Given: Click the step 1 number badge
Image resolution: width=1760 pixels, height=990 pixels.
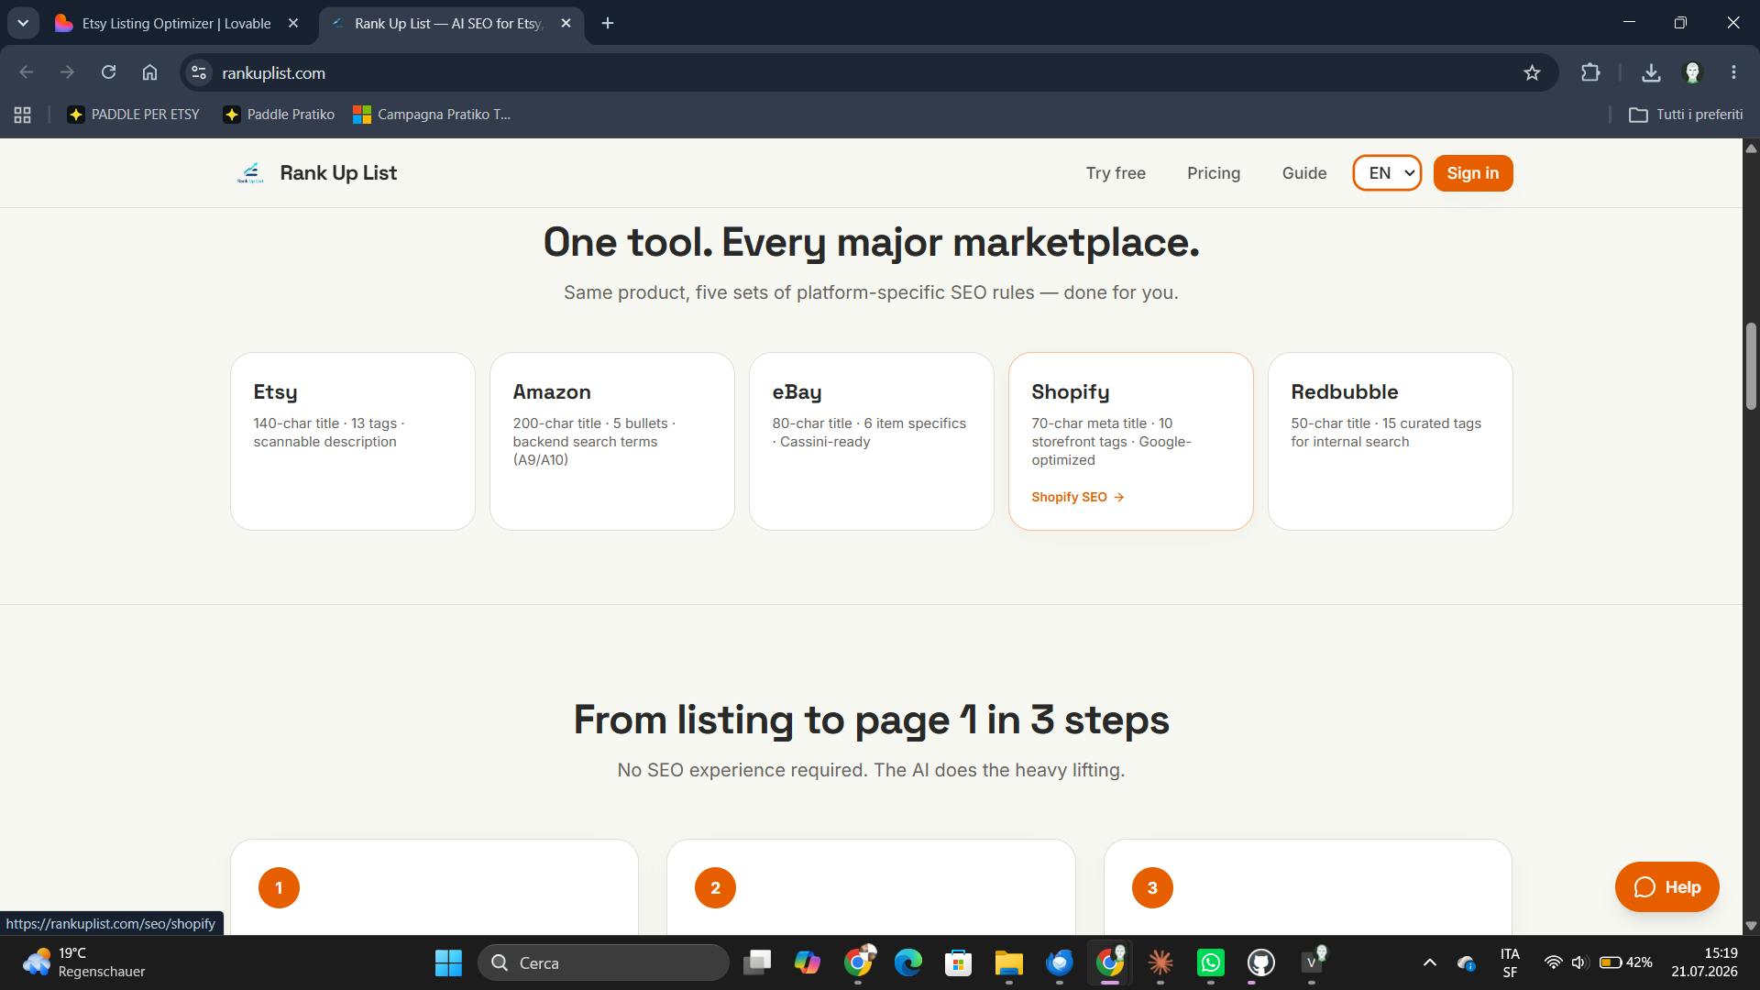Looking at the screenshot, I should 279,887.
